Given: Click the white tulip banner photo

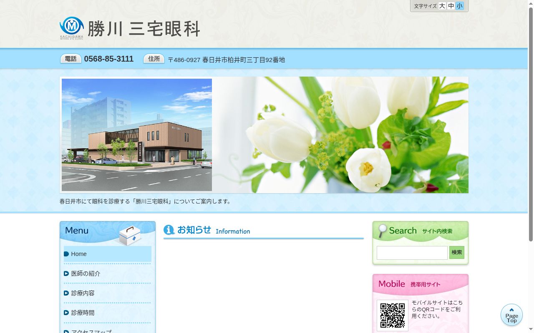Looking at the screenshot, I should coord(340,135).
